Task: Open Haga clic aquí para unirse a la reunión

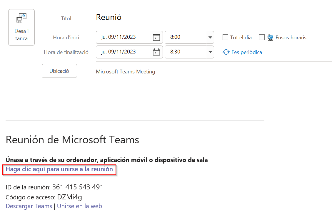Action: click(x=59, y=169)
